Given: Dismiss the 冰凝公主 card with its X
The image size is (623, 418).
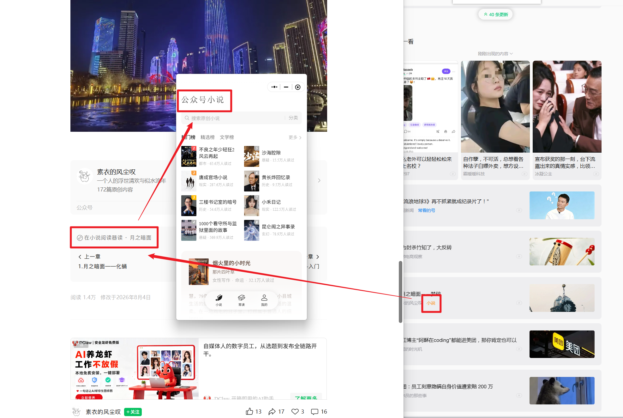Looking at the screenshot, I should click(x=596, y=174).
